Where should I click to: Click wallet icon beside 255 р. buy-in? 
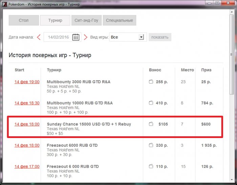(151, 82)
